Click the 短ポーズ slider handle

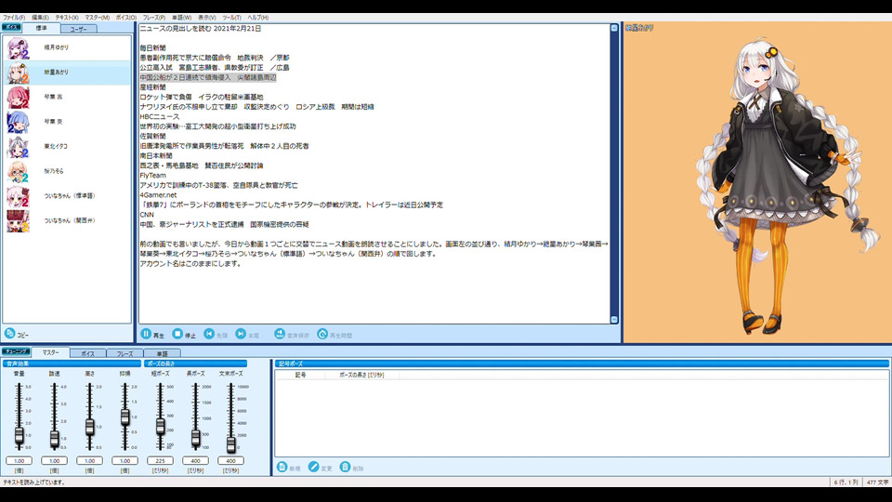point(160,426)
